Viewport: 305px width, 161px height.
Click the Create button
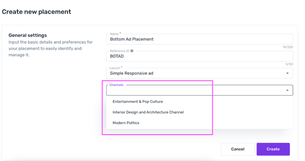point(273,149)
